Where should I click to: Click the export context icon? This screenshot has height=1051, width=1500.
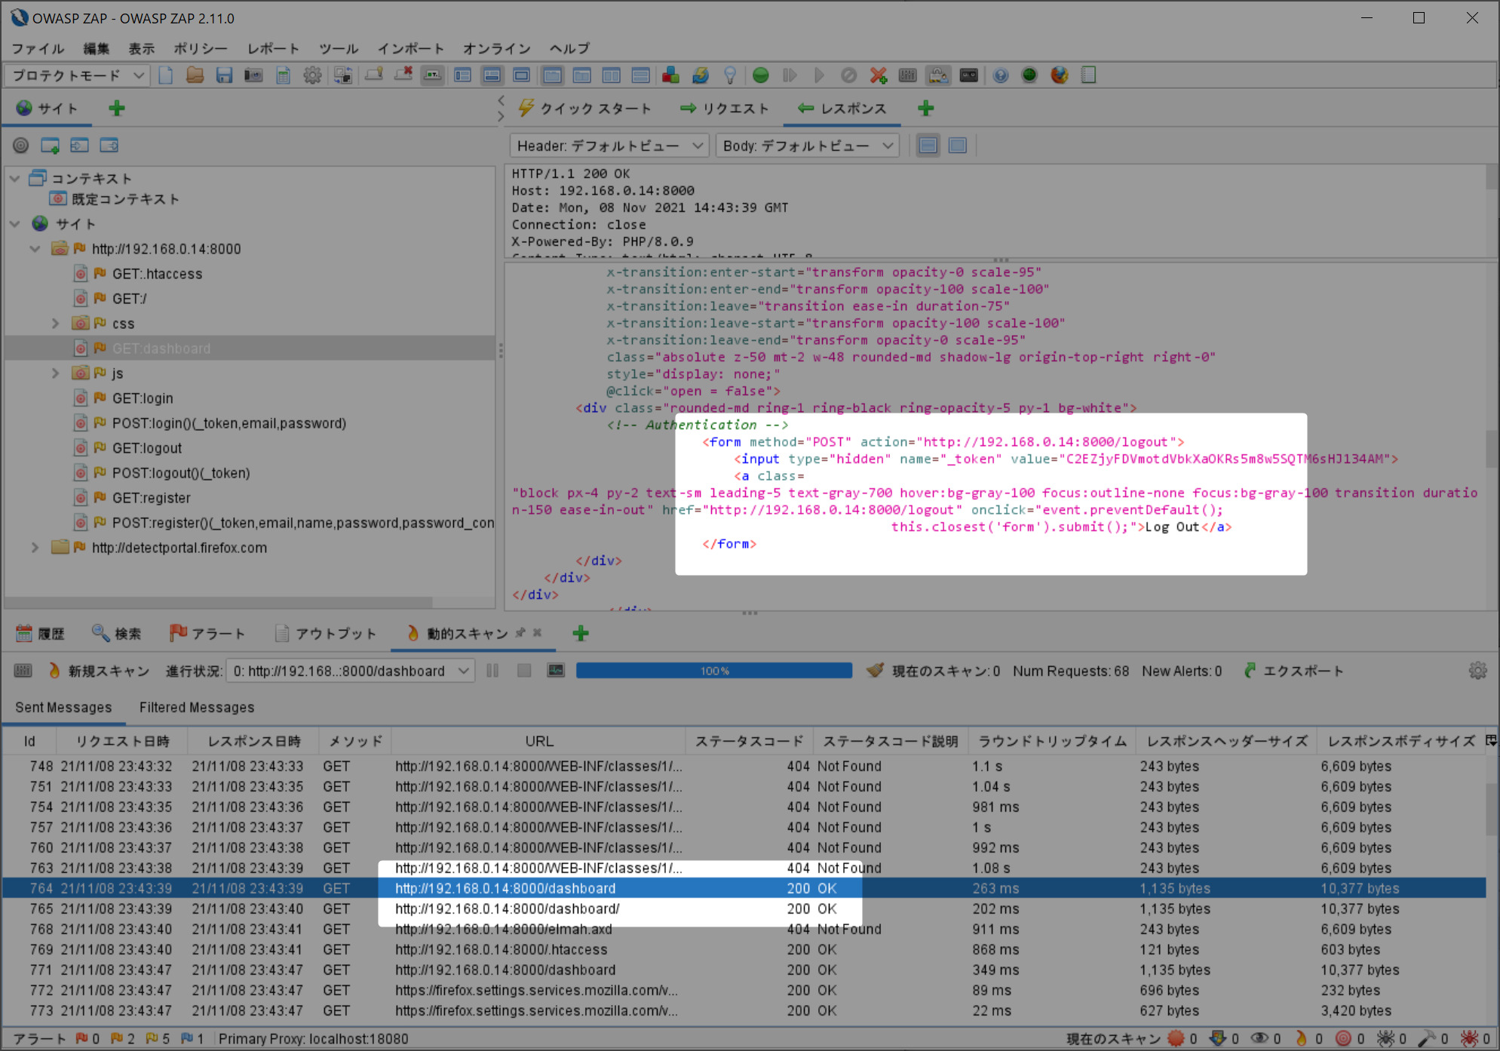pyautogui.click(x=109, y=146)
